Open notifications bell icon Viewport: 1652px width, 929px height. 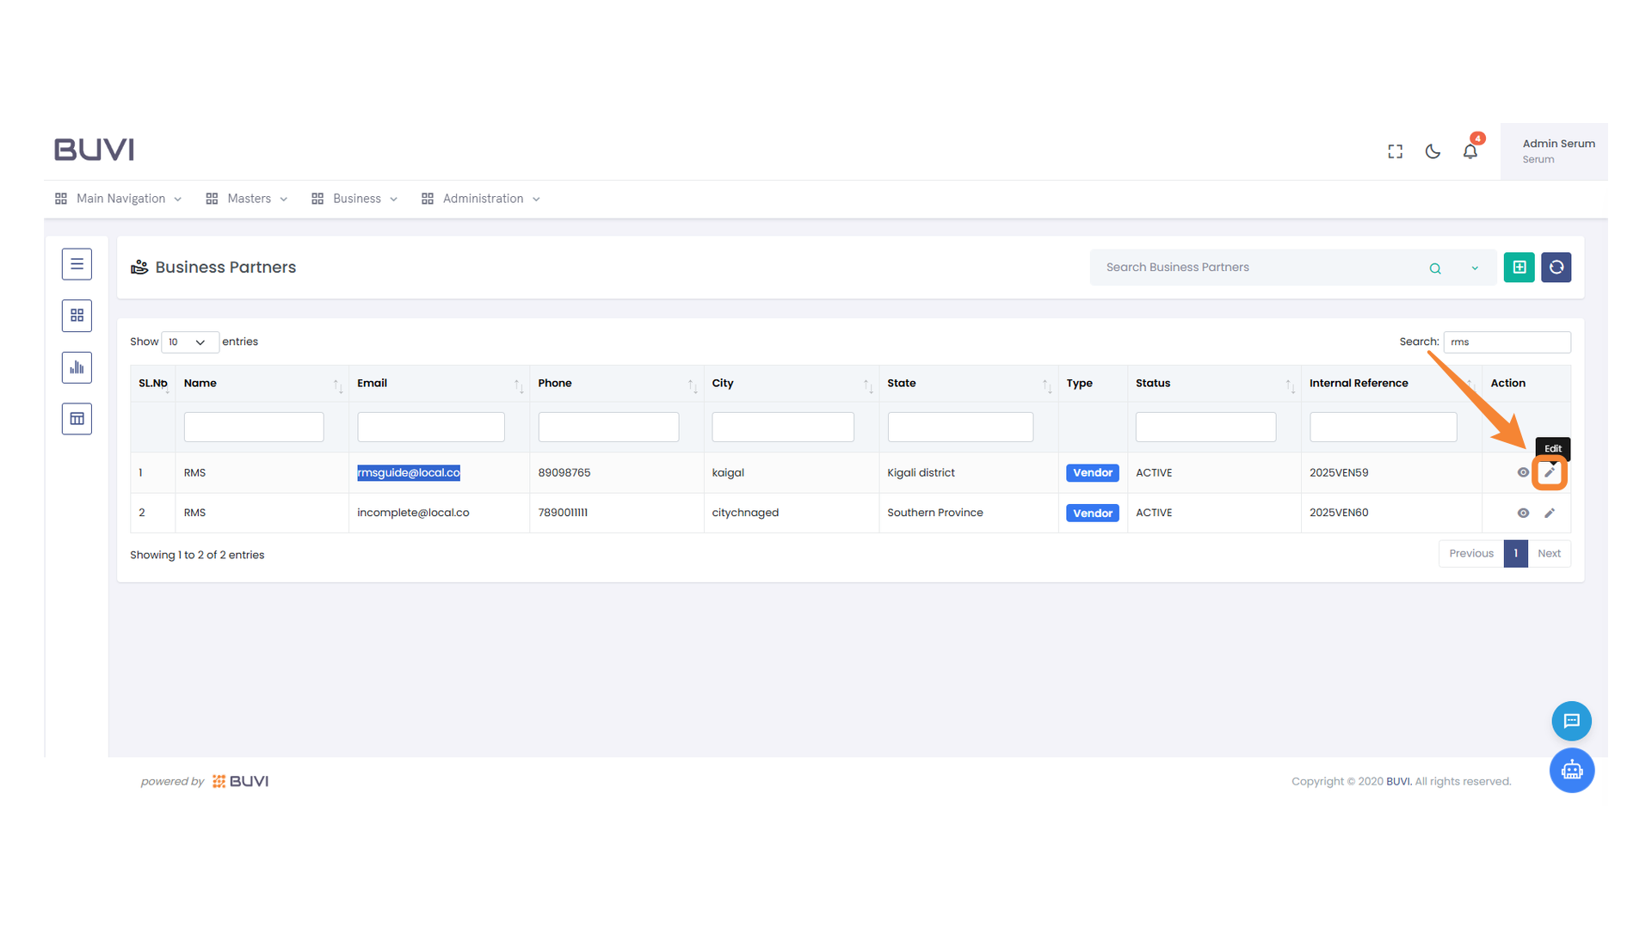[x=1470, y=151]
